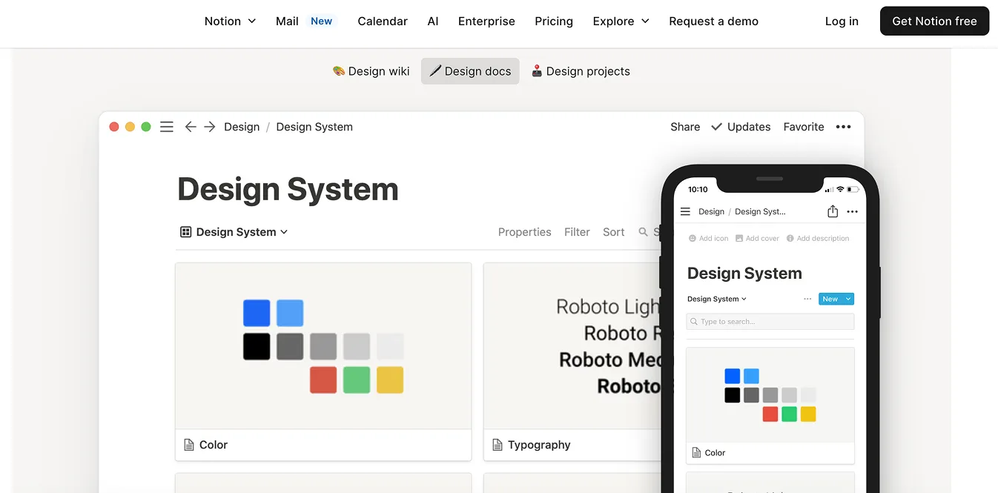Open Pricing in the top navigation
Viewport: 998px width, 493px height.
pos(554,21)
